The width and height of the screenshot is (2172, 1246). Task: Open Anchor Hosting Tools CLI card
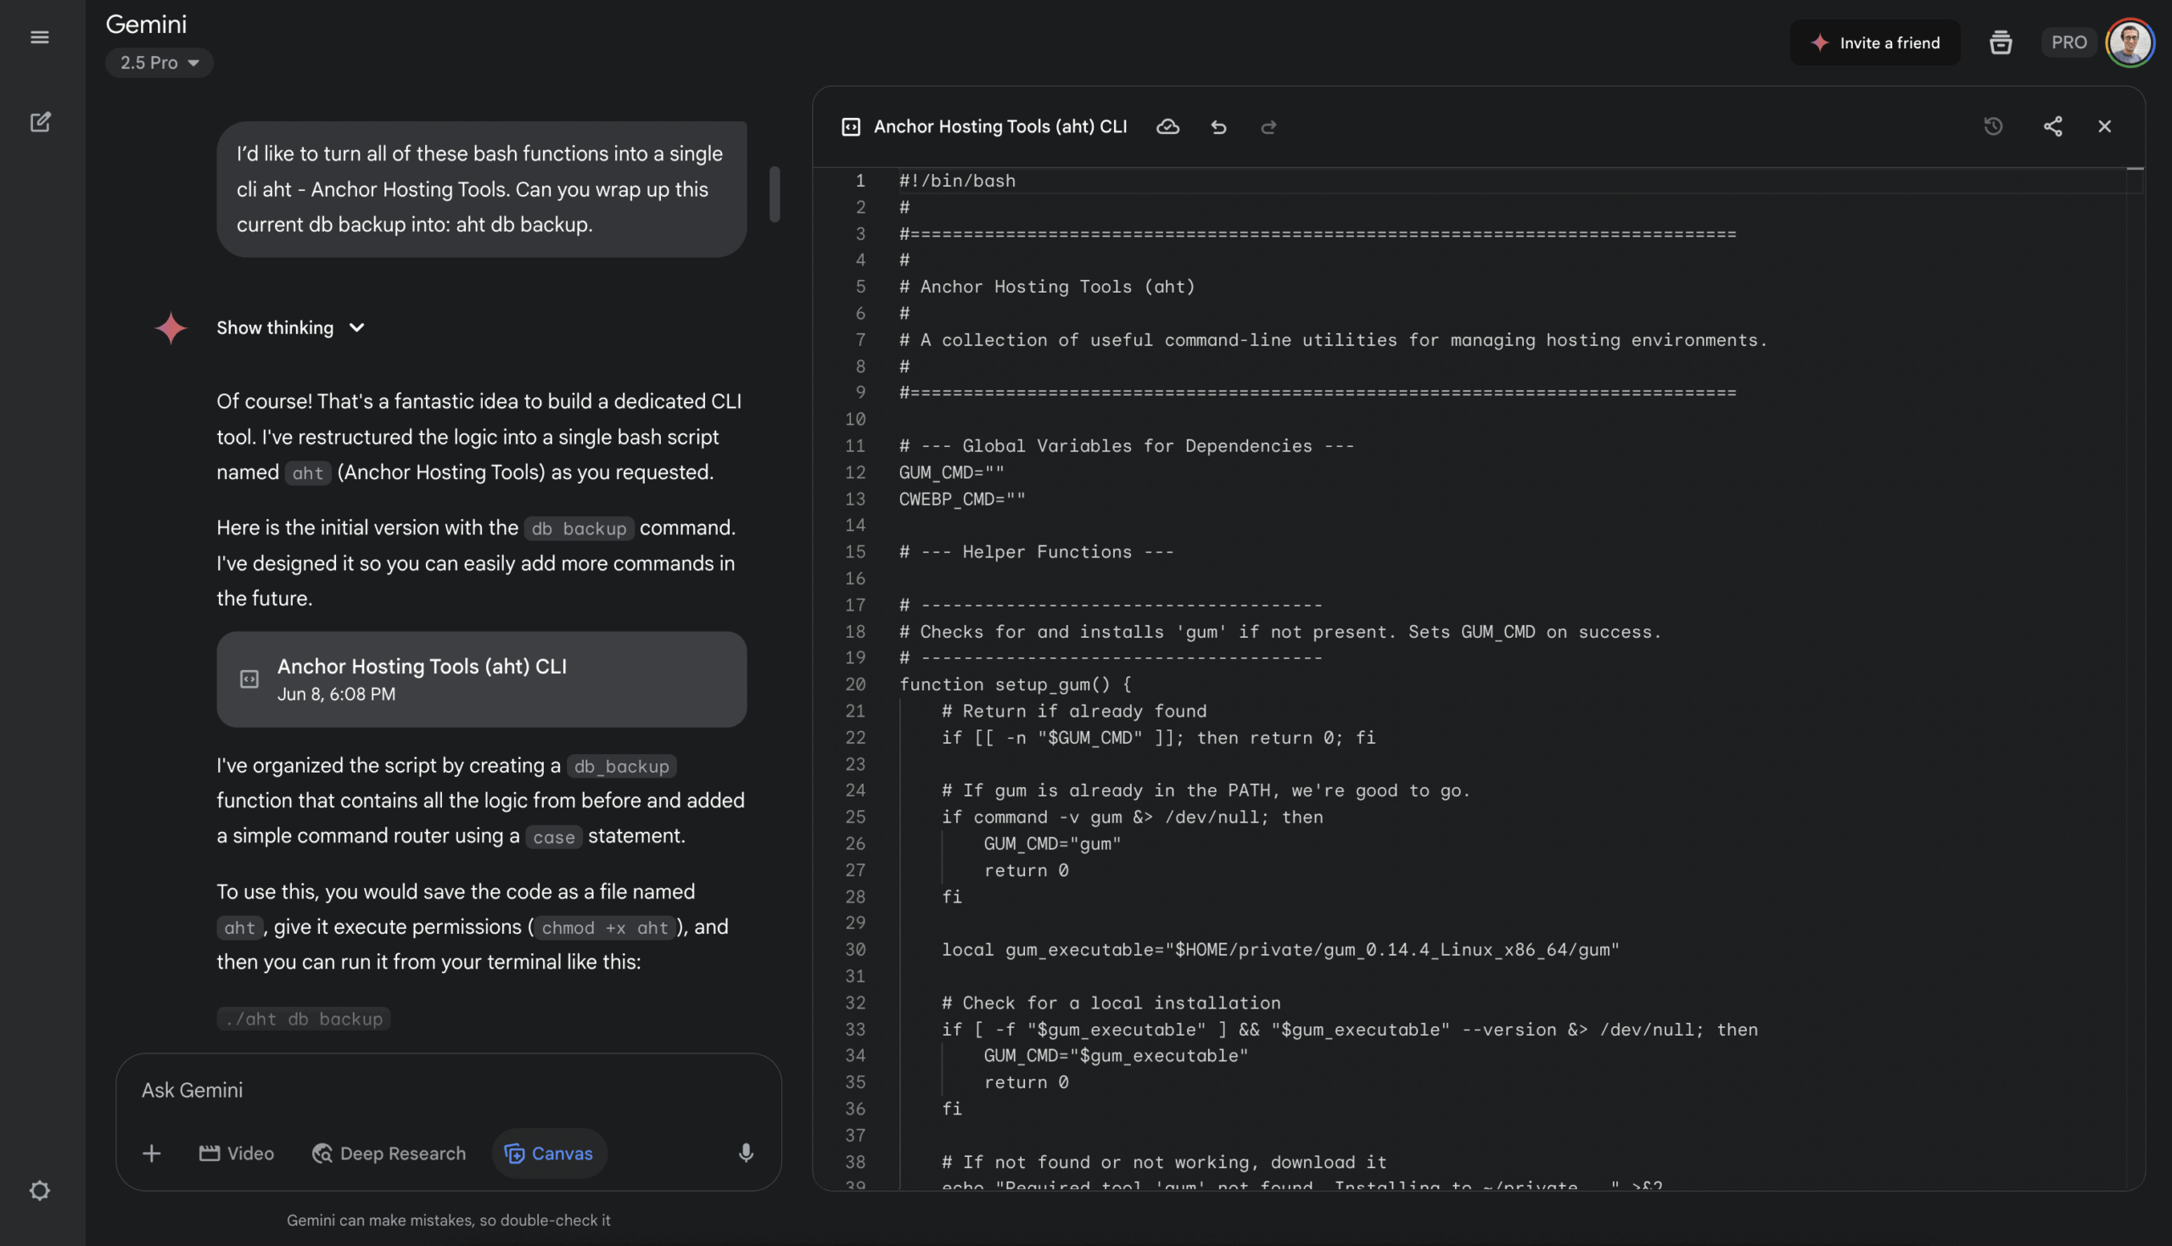(481, 679)
